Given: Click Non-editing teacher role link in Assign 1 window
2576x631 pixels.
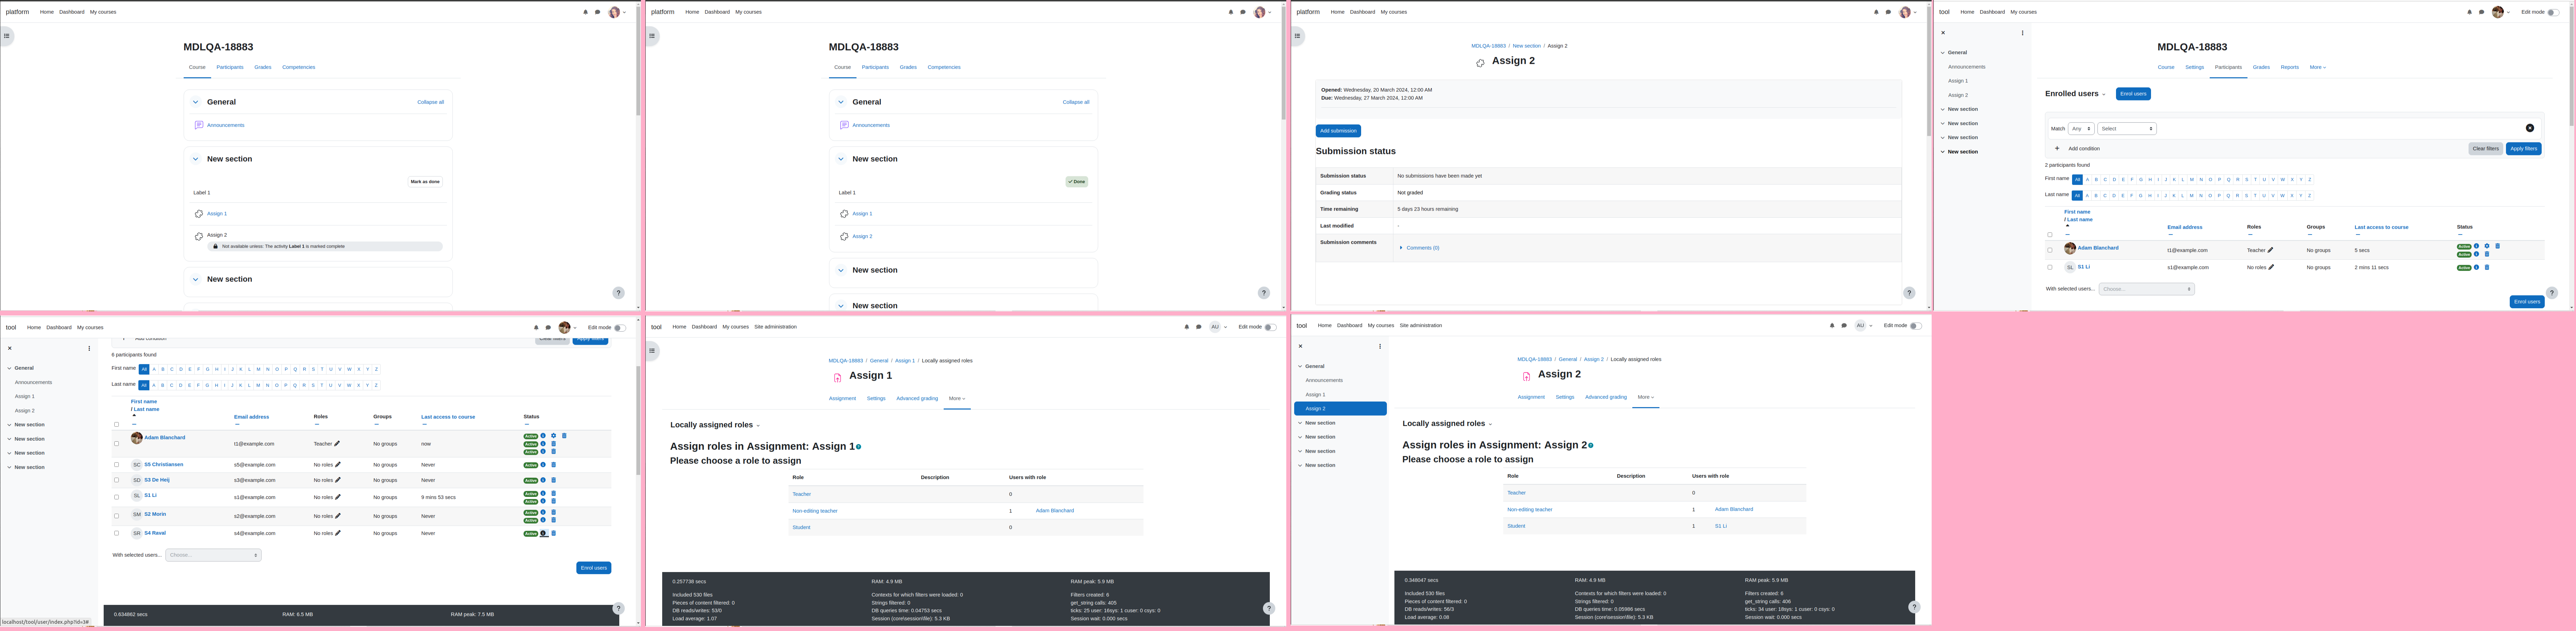Looking at the screenshot, I should pos(815,511).
